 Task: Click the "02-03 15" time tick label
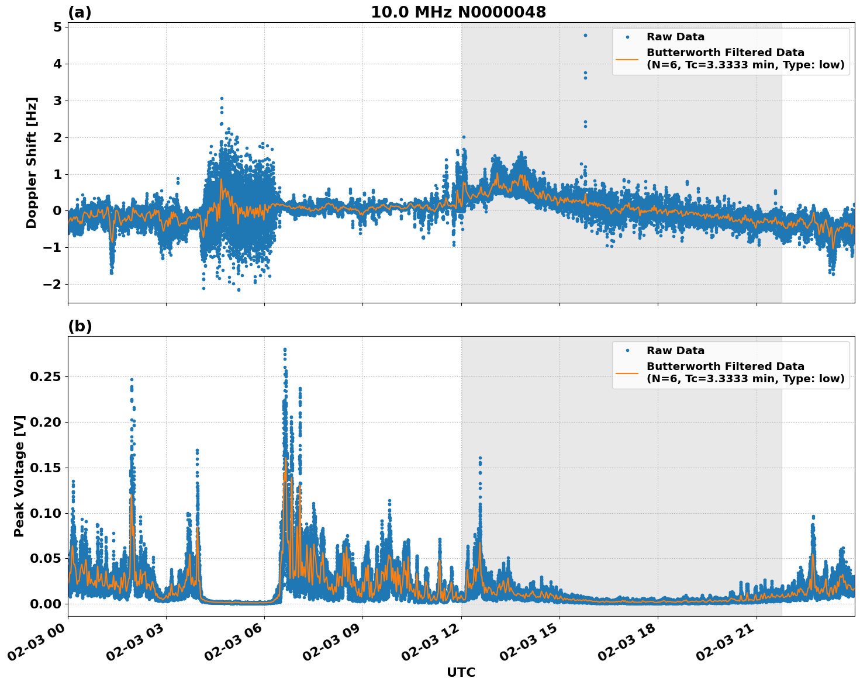pyautogui.click(x=528, y=642)
